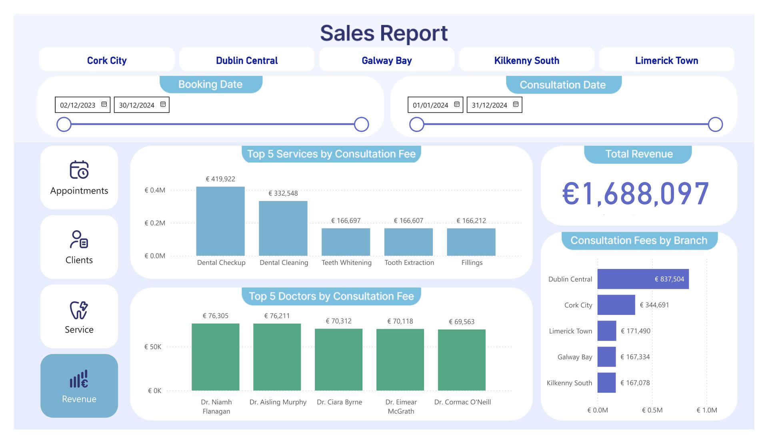768x444 pixels.
Task: Click the total revenue value €1,688,097
Action: [636, 194]
